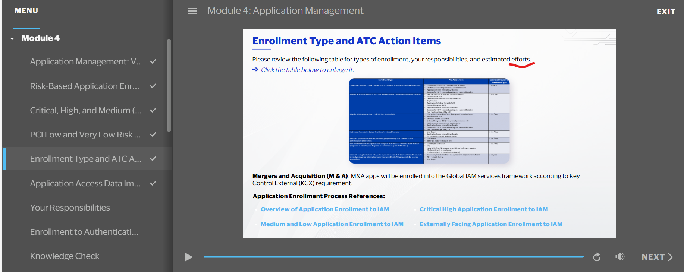
Task: Open Your Responsibilities lesson
Action: coord(70,208)
